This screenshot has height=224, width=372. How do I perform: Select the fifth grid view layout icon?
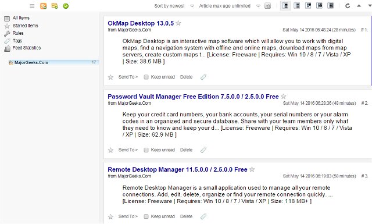click(x=331, y=6)
